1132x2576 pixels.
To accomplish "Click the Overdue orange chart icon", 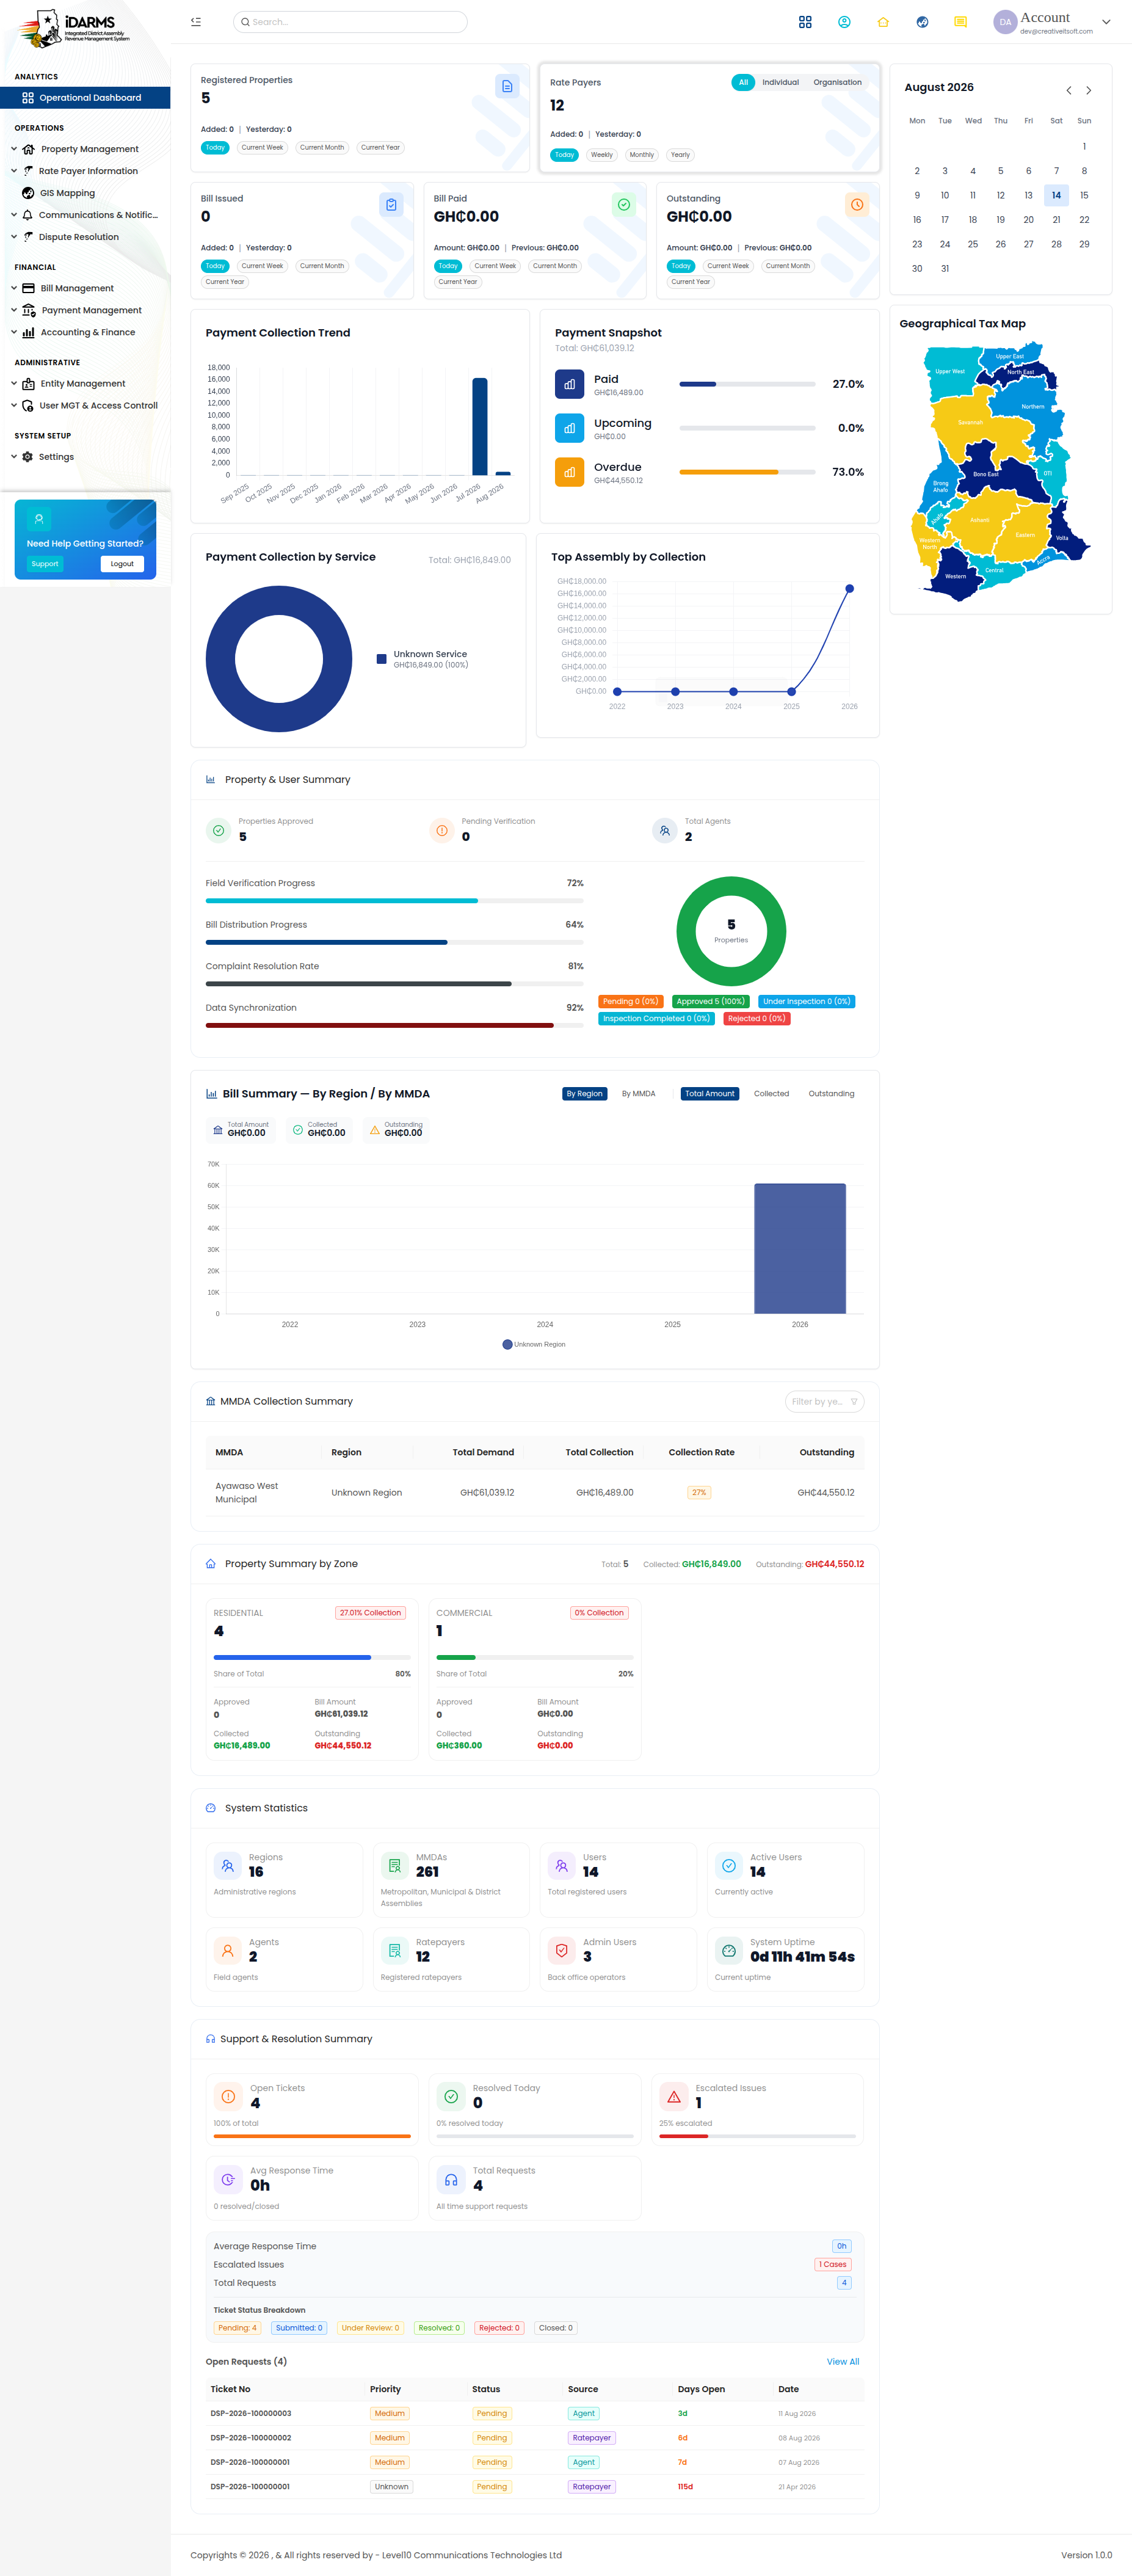I will pyautogui.click(x=569, y=472).
